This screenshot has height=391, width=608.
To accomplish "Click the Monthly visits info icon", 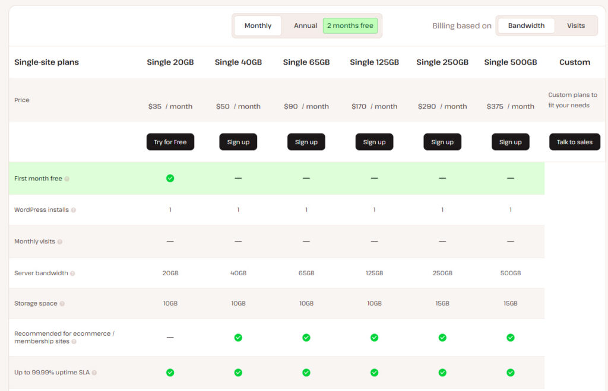I will [x=60, y=242].
